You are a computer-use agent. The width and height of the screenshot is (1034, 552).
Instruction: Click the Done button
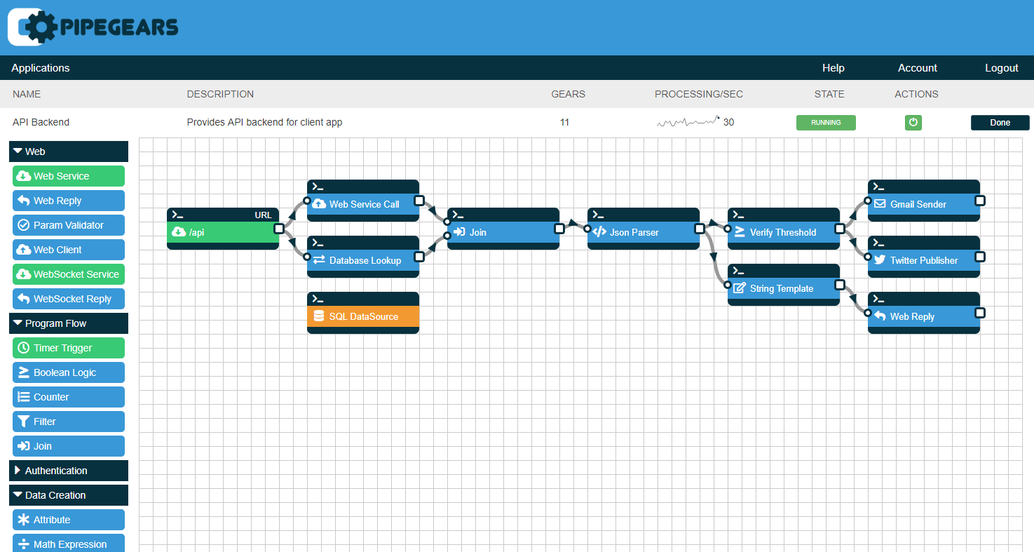coord(1000,123)
